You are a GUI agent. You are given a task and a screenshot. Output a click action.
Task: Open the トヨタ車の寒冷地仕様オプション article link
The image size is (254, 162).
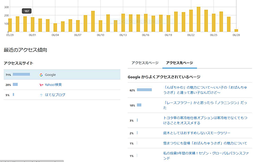(205, 120)
